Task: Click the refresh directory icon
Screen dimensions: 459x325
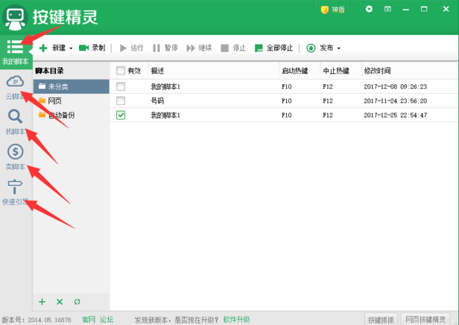Action: click(x=77, y=302)
